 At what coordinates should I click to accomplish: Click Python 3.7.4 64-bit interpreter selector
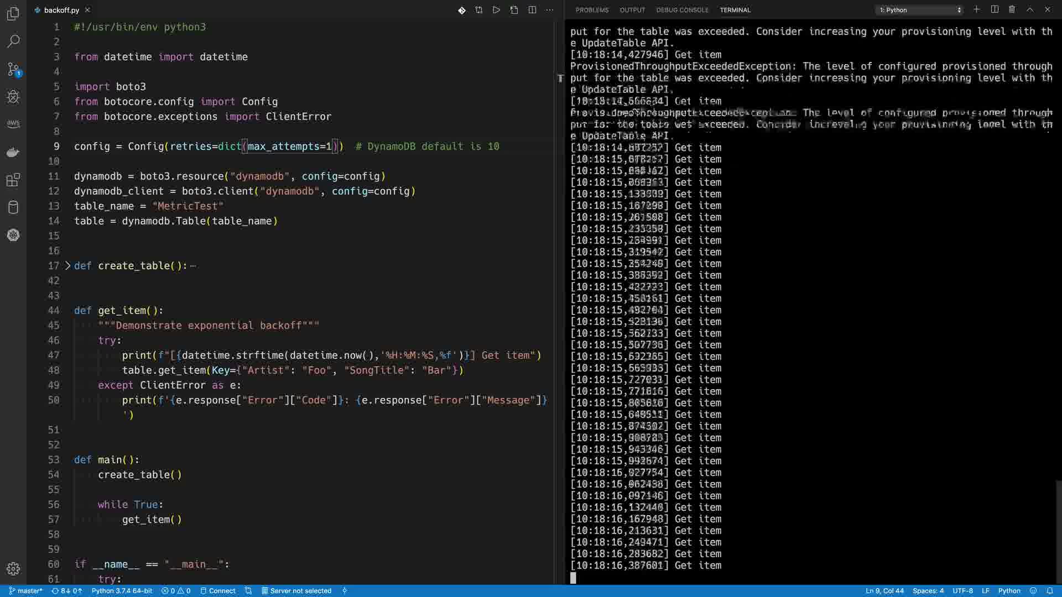122,591
